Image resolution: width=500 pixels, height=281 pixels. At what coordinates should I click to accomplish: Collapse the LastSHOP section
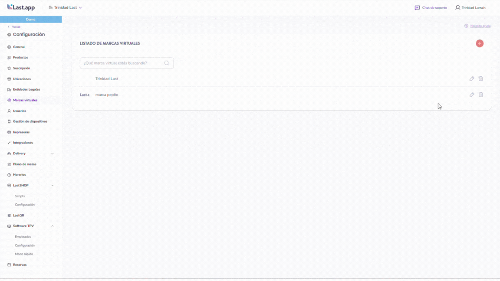[53, 186]
